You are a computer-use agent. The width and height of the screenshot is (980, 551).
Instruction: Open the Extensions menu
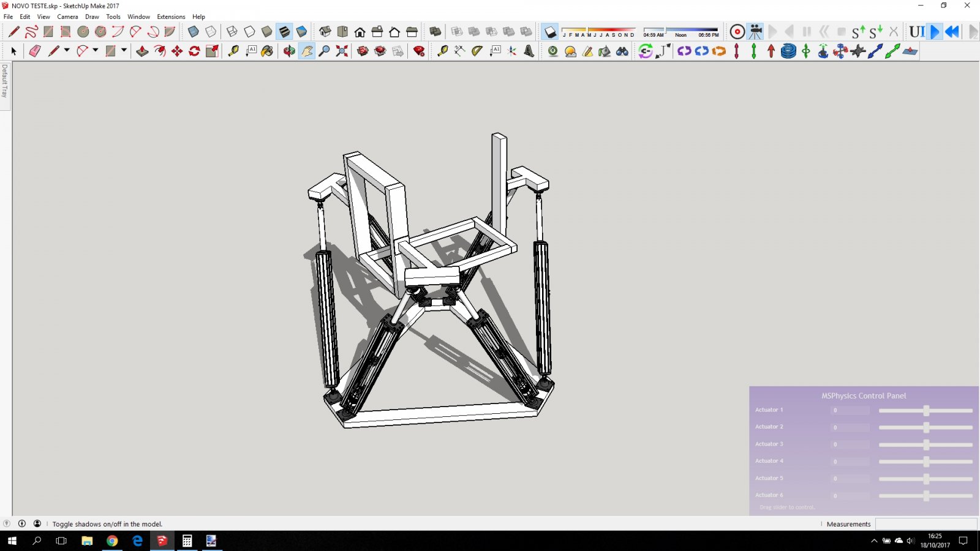coord(171,17)
